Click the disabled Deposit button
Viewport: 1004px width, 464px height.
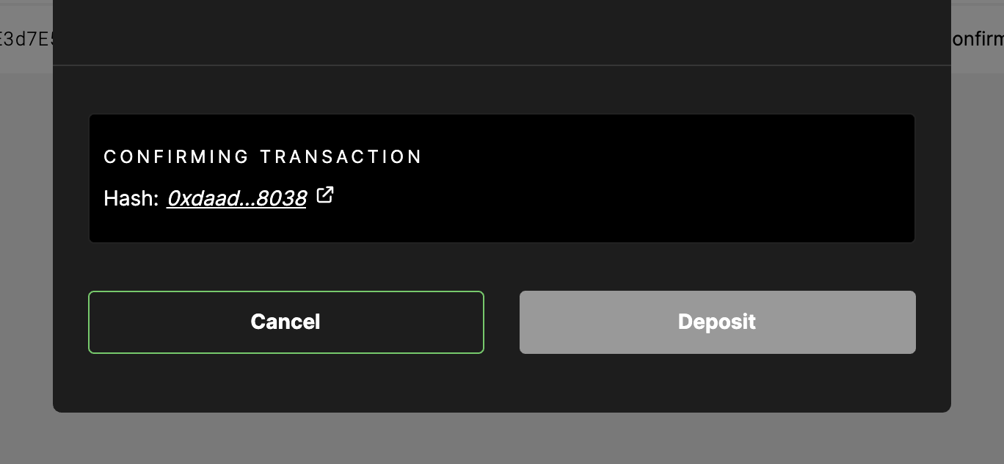(x=717, y=322)
